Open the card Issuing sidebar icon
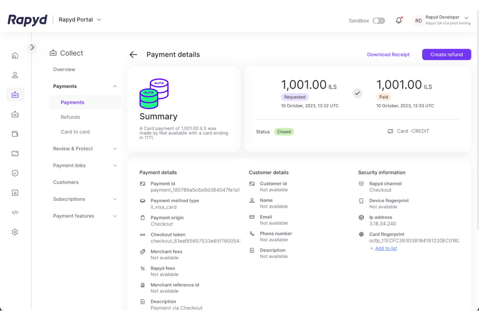This screenshot has height=320, width=479. [x=15, y=153]
